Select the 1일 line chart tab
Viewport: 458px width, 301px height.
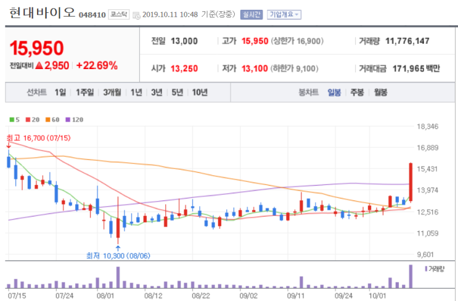(60, 93)
